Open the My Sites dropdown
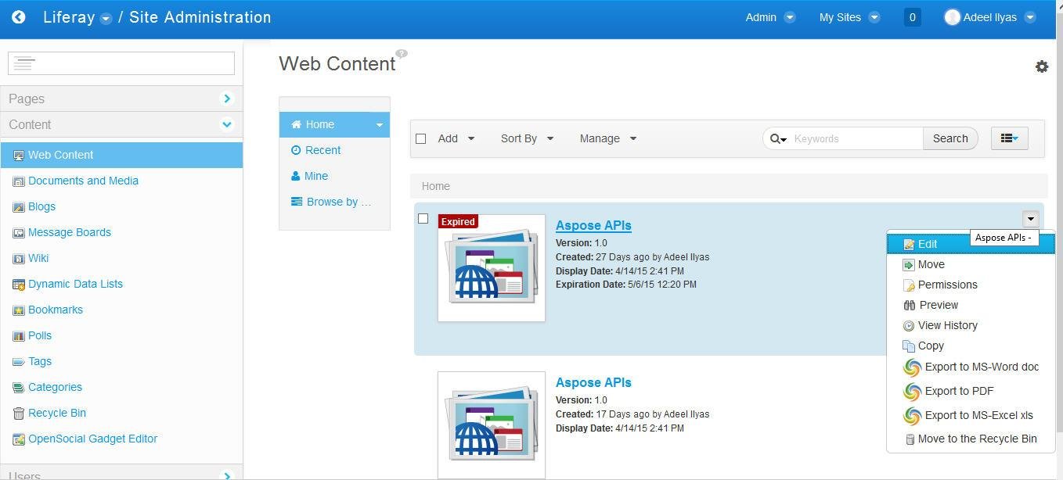Viewport: 1063px width, 480px height. tap(849, 17)
